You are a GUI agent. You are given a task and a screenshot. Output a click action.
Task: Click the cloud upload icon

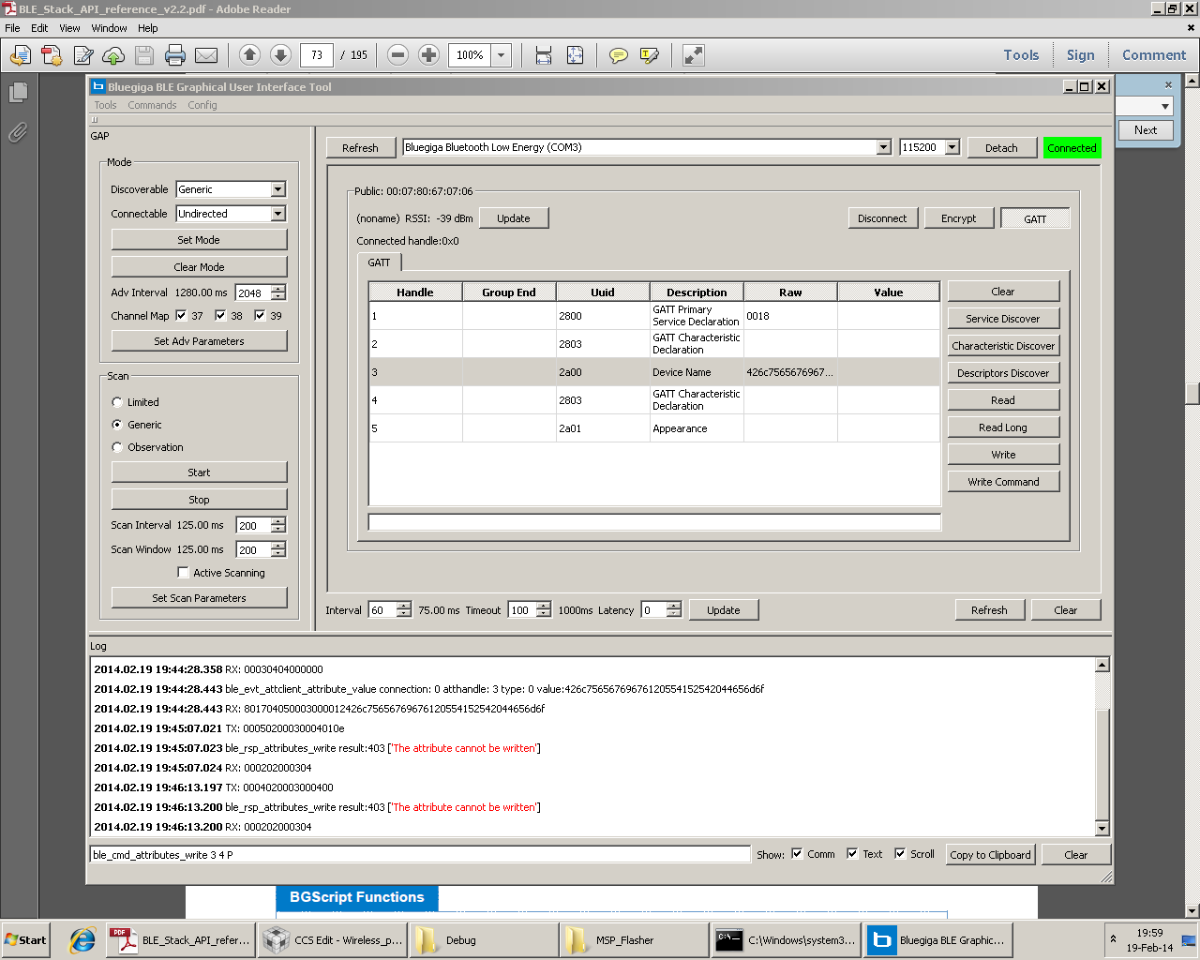click(x=113, y=55)
